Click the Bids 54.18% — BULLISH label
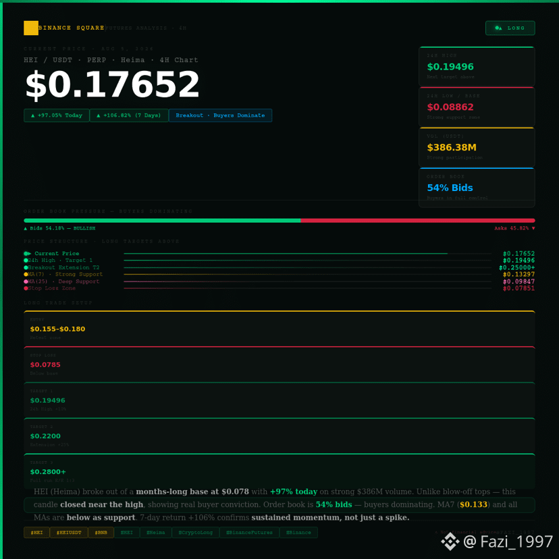The height and width of the screenshot is (559, 559). [59, 228]
